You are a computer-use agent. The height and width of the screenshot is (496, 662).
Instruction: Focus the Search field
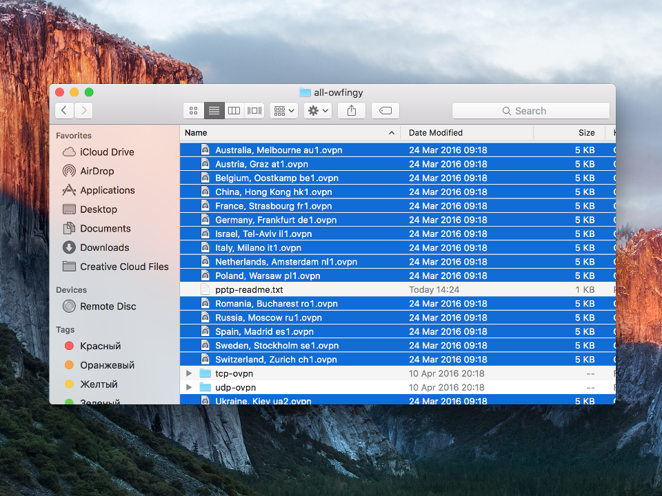pyautogui.click(x=531, y=110)
